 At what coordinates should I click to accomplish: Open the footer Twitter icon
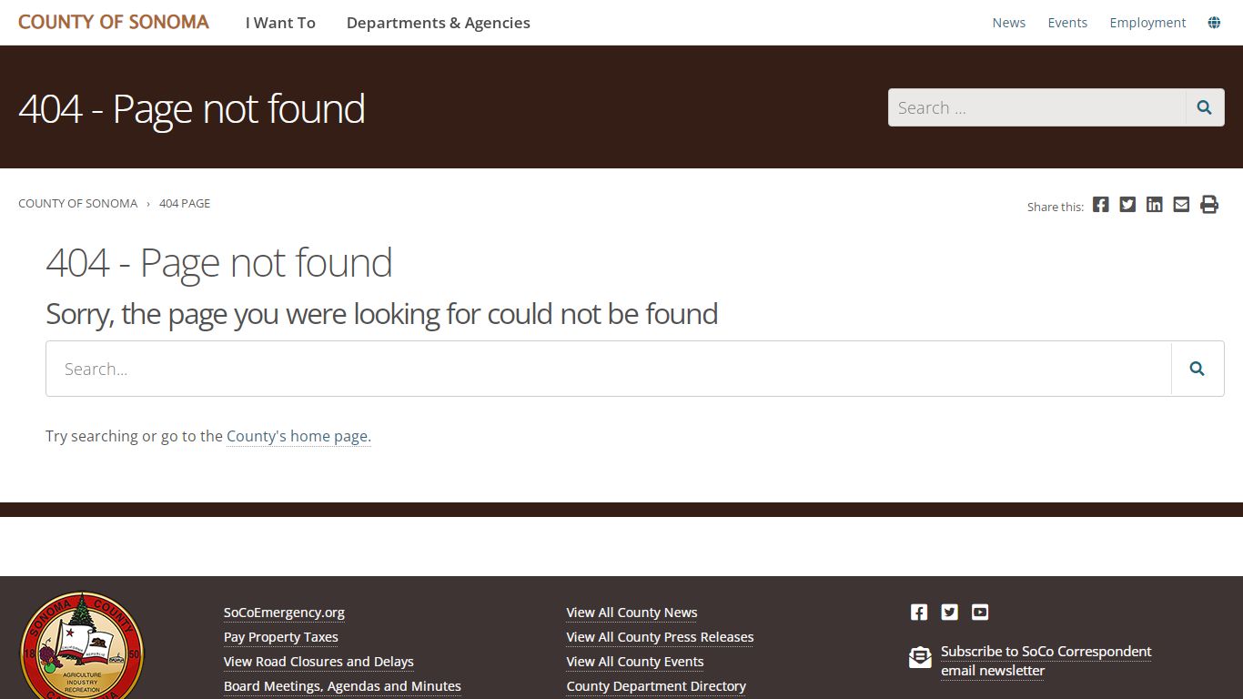pos(950,613)
